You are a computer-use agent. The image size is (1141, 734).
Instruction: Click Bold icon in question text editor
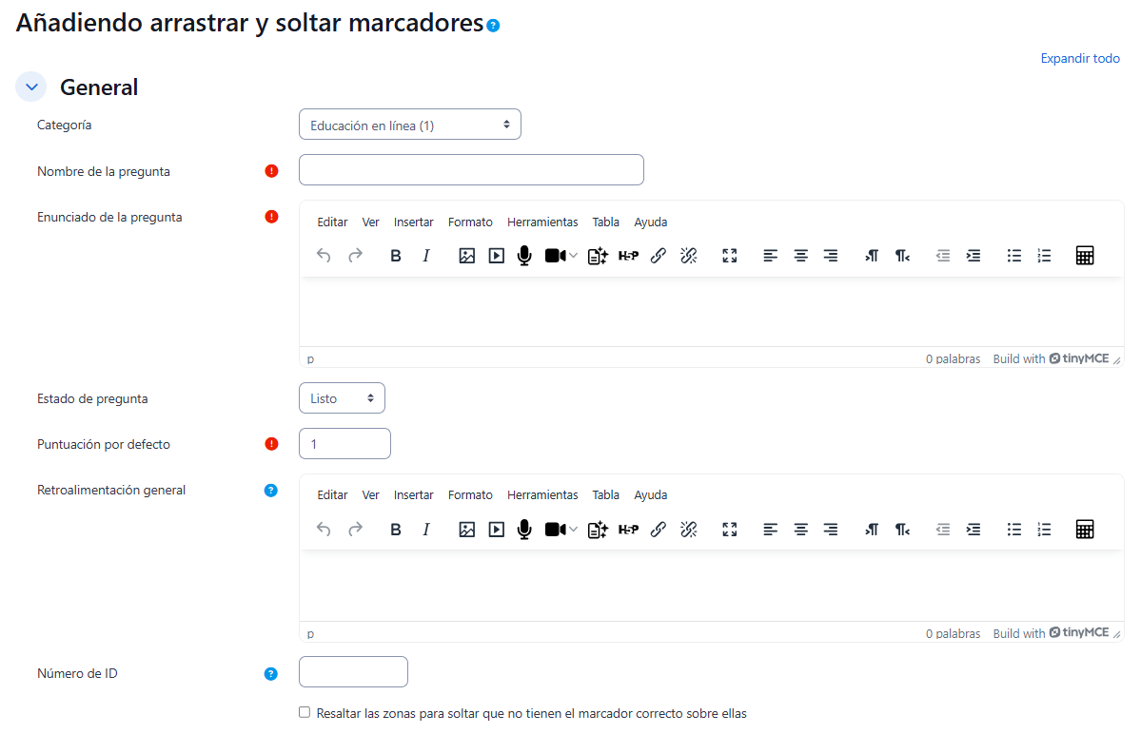[x=396, y=256]
